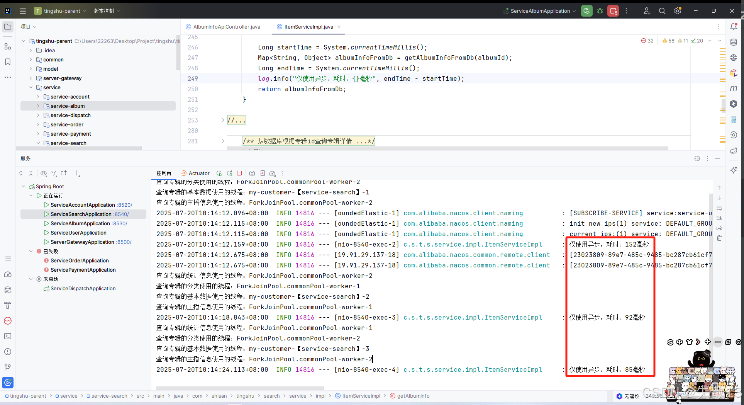Select the service-payment folder
744x405 pixels.
coord(71,134)
